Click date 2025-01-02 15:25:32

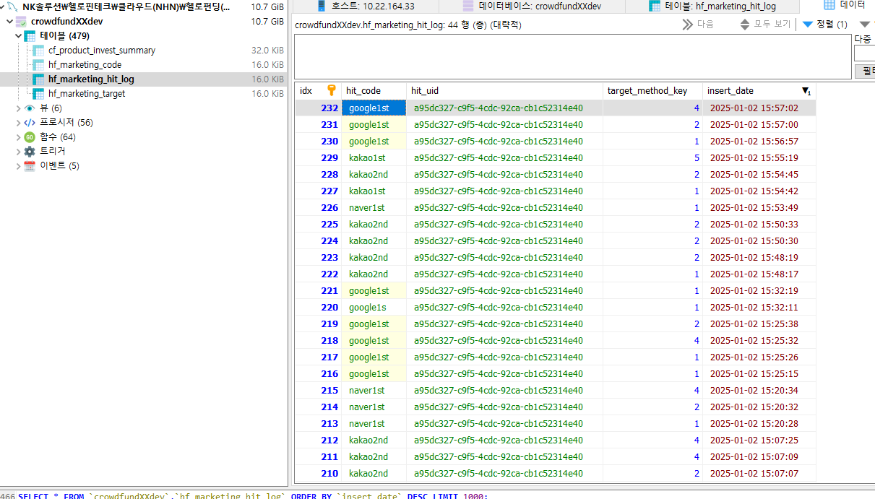[754, 341]
